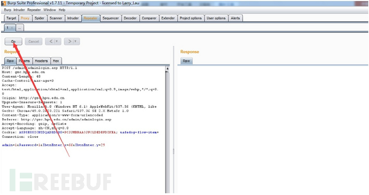Switch to the Target tab
The height and width of the screenshot is (195, 369).
click(x=11, y=18)
